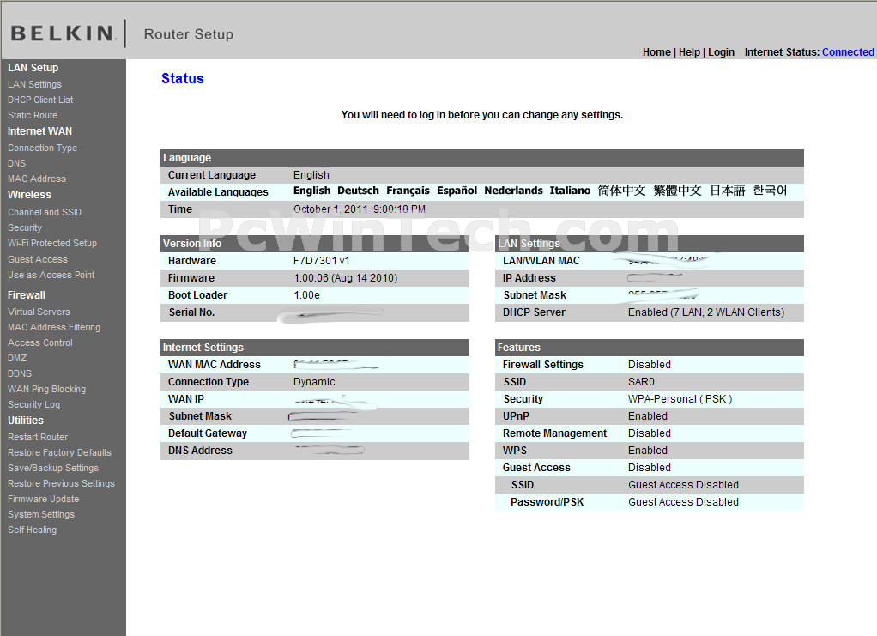Open DHCP Client List

point(40,100)
